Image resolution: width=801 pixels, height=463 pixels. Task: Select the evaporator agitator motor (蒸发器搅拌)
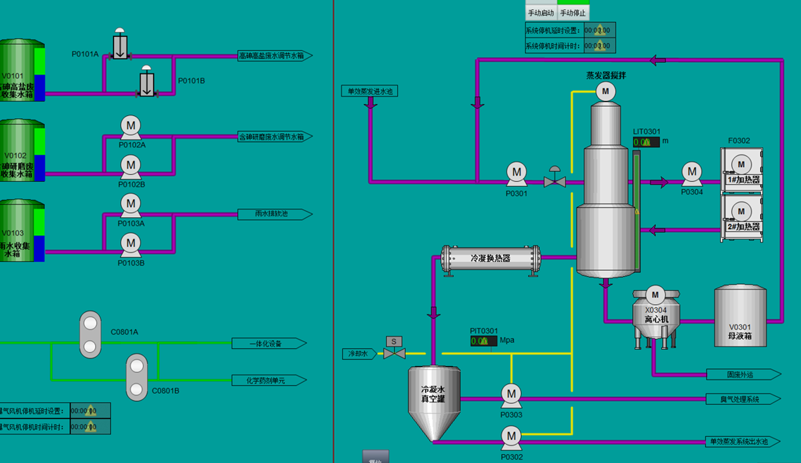point(605,91)
